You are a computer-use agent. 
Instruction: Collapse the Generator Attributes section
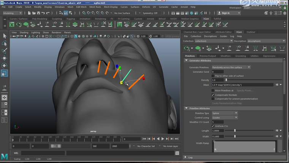pos(186,61)
